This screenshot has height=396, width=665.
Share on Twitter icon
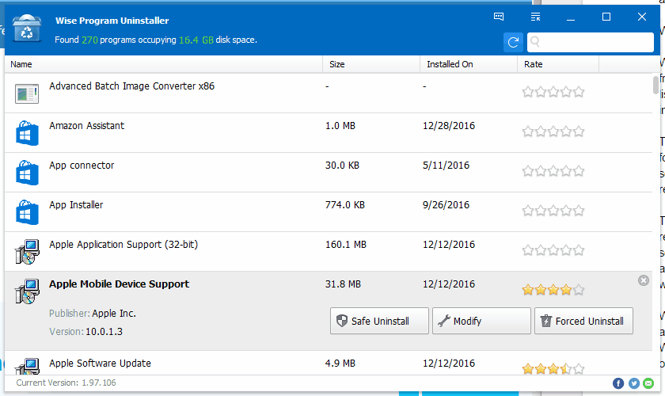click(x=633, y=383)
